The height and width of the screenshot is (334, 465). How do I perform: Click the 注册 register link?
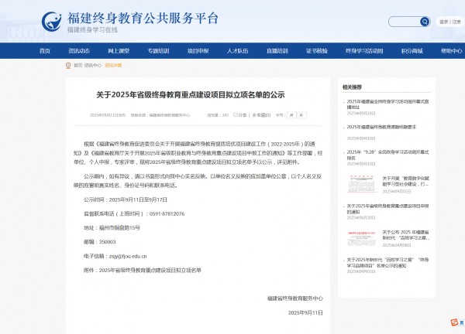tap(456, 22)
